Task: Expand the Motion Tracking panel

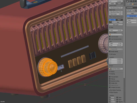Action: 110,90
